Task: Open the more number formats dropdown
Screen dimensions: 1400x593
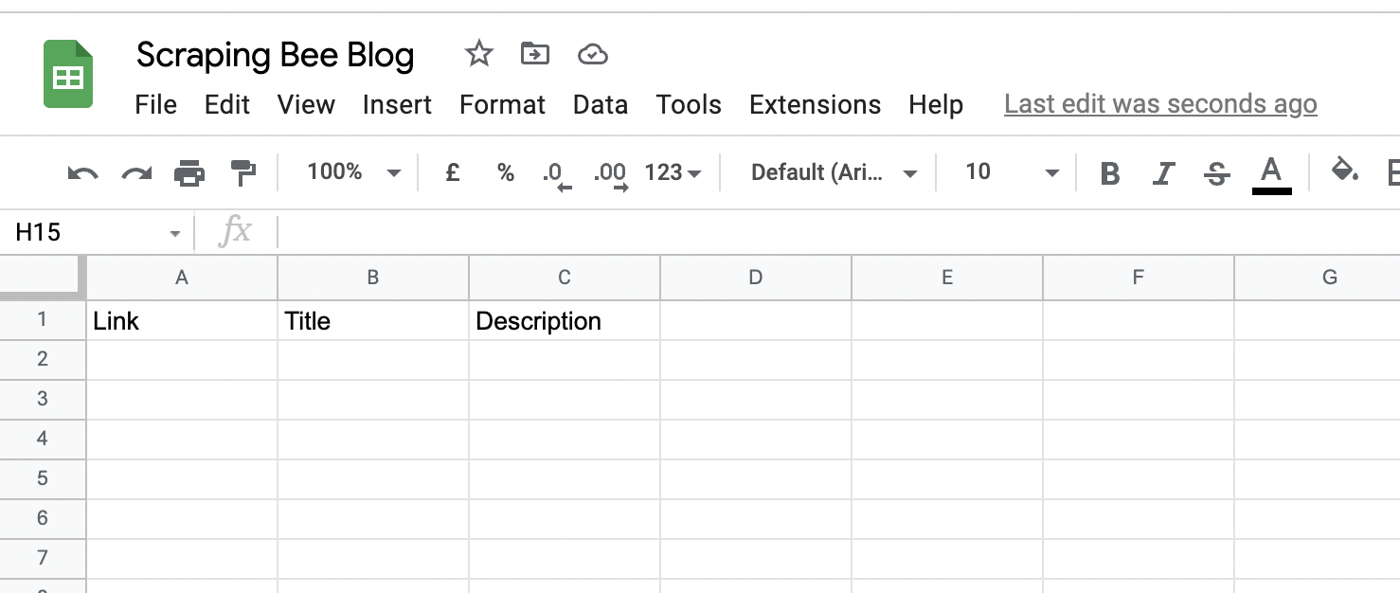Action: pos(673,172)
